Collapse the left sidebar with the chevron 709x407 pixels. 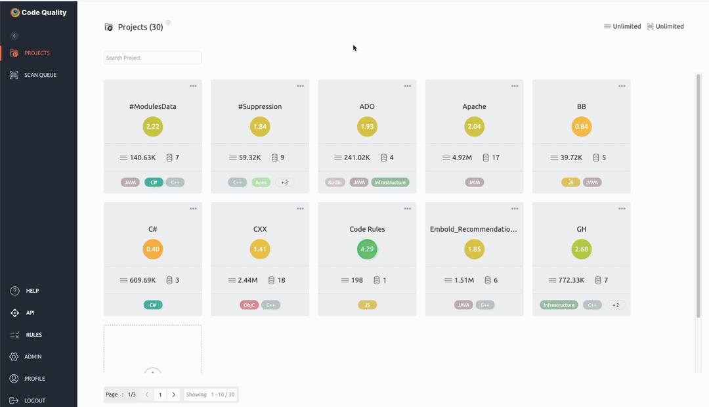tap(14, 35)
